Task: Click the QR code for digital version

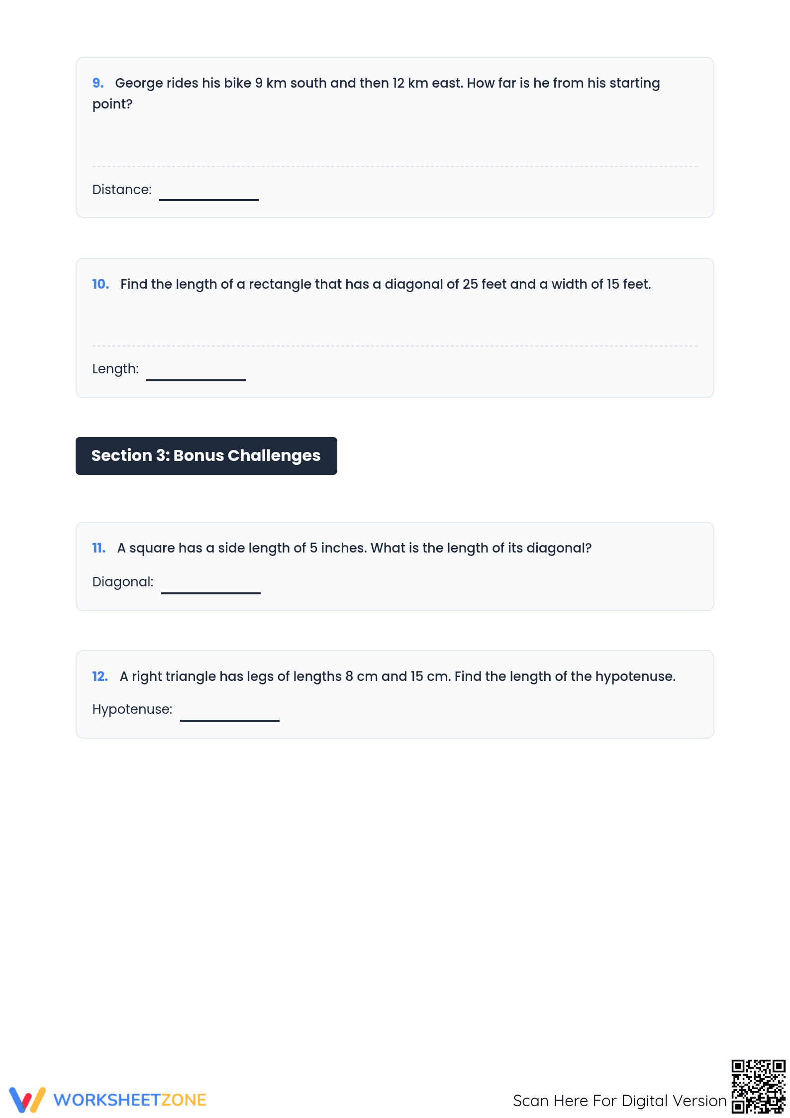Action: 758,1086
